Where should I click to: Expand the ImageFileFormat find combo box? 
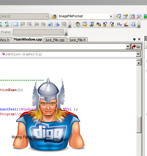pos(111,16)
